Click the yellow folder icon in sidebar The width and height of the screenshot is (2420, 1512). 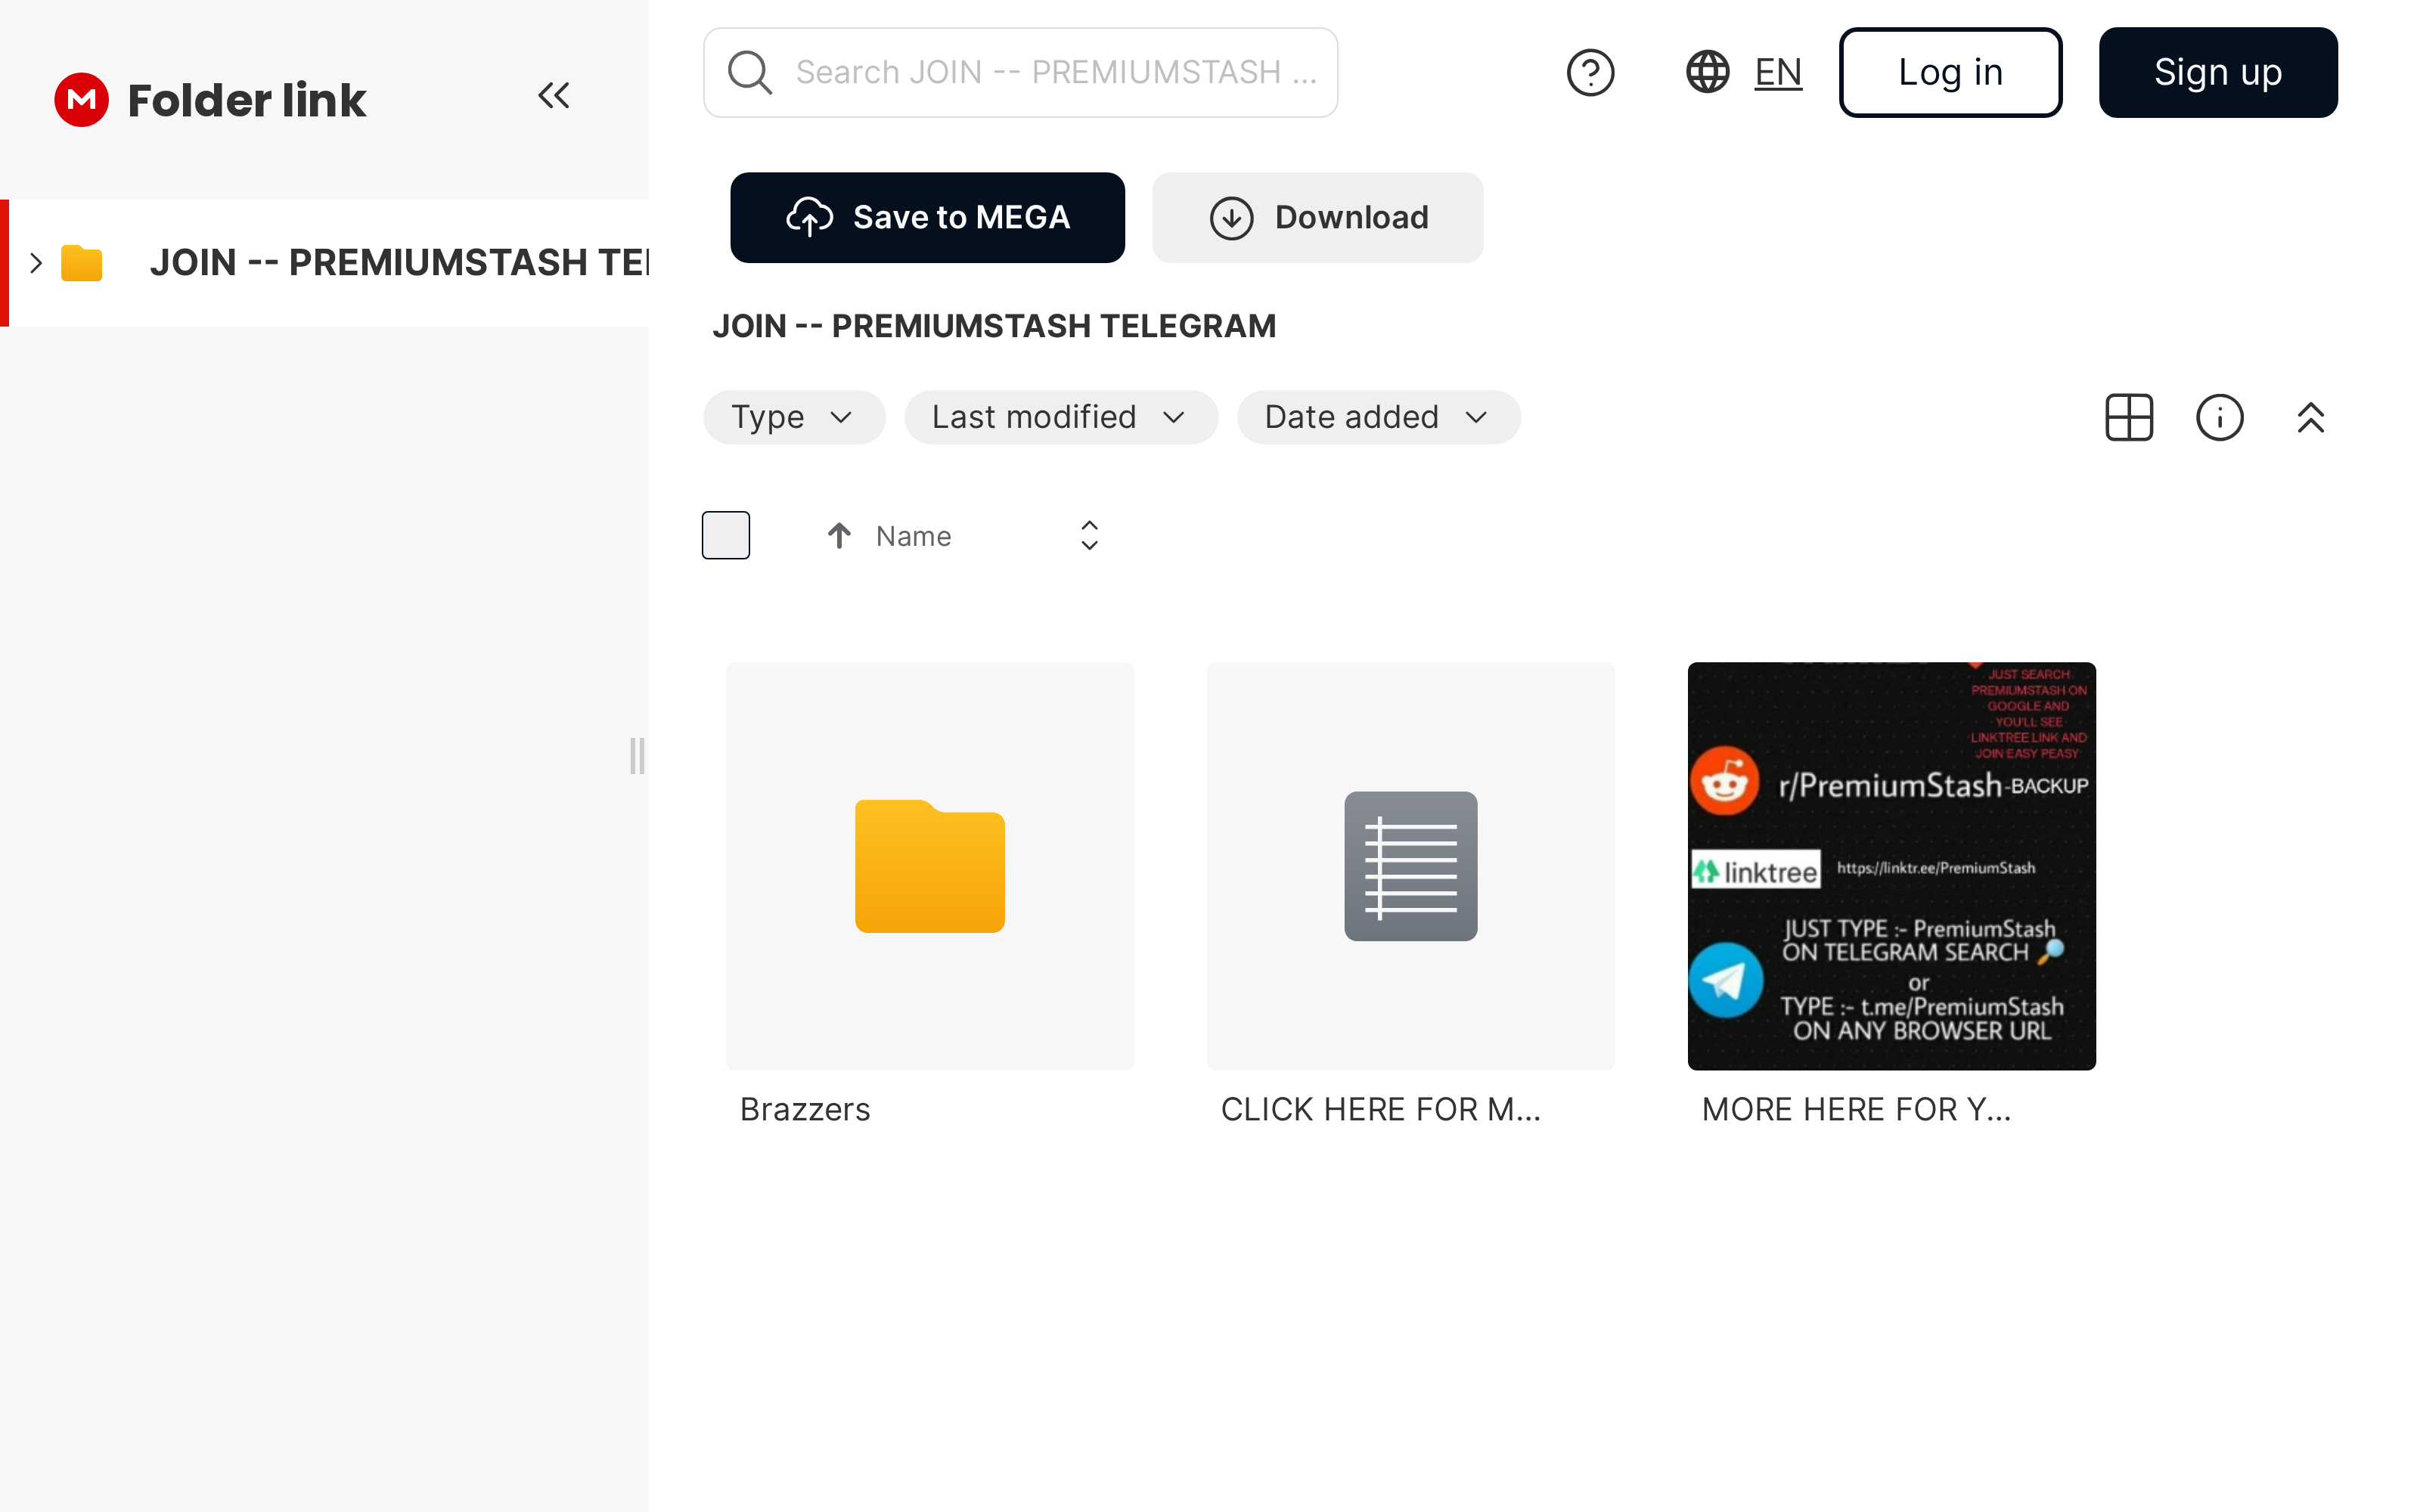tap(82, 263)
